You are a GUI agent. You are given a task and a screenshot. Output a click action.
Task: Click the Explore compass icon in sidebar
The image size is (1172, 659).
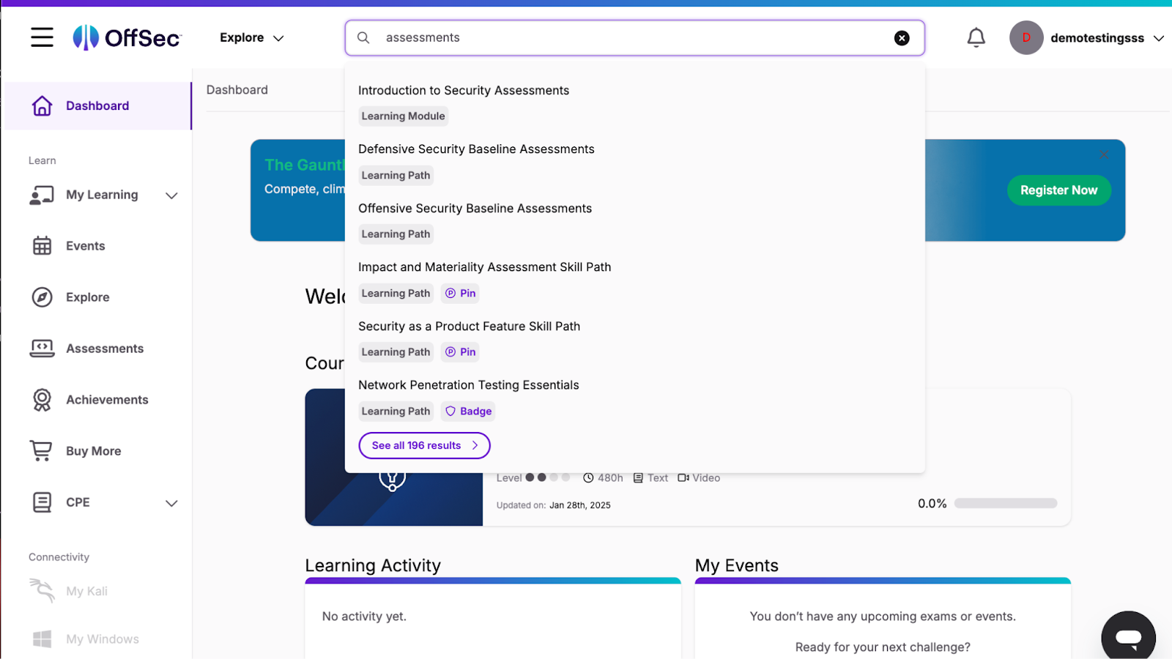[42, 297]
